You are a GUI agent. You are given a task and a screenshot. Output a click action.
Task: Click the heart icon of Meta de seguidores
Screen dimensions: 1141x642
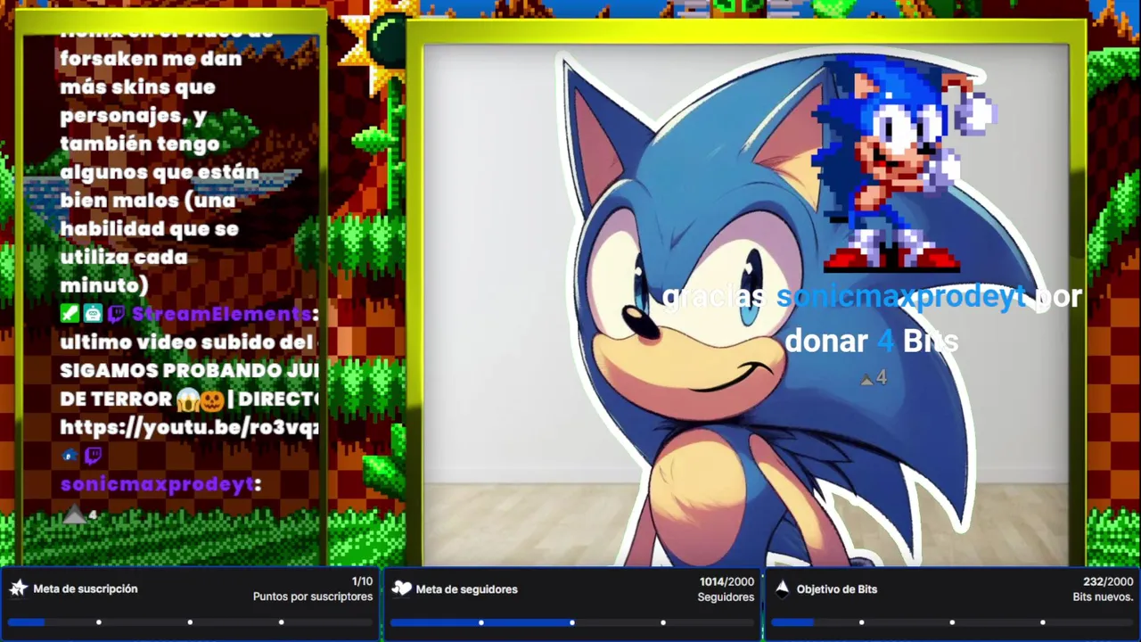(401, 588)
